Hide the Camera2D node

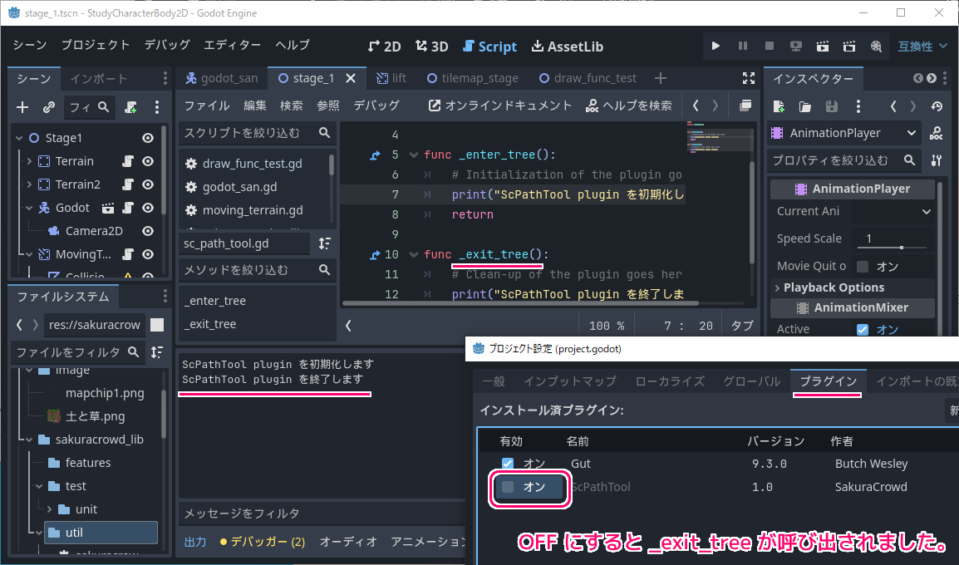pos(148,231)
